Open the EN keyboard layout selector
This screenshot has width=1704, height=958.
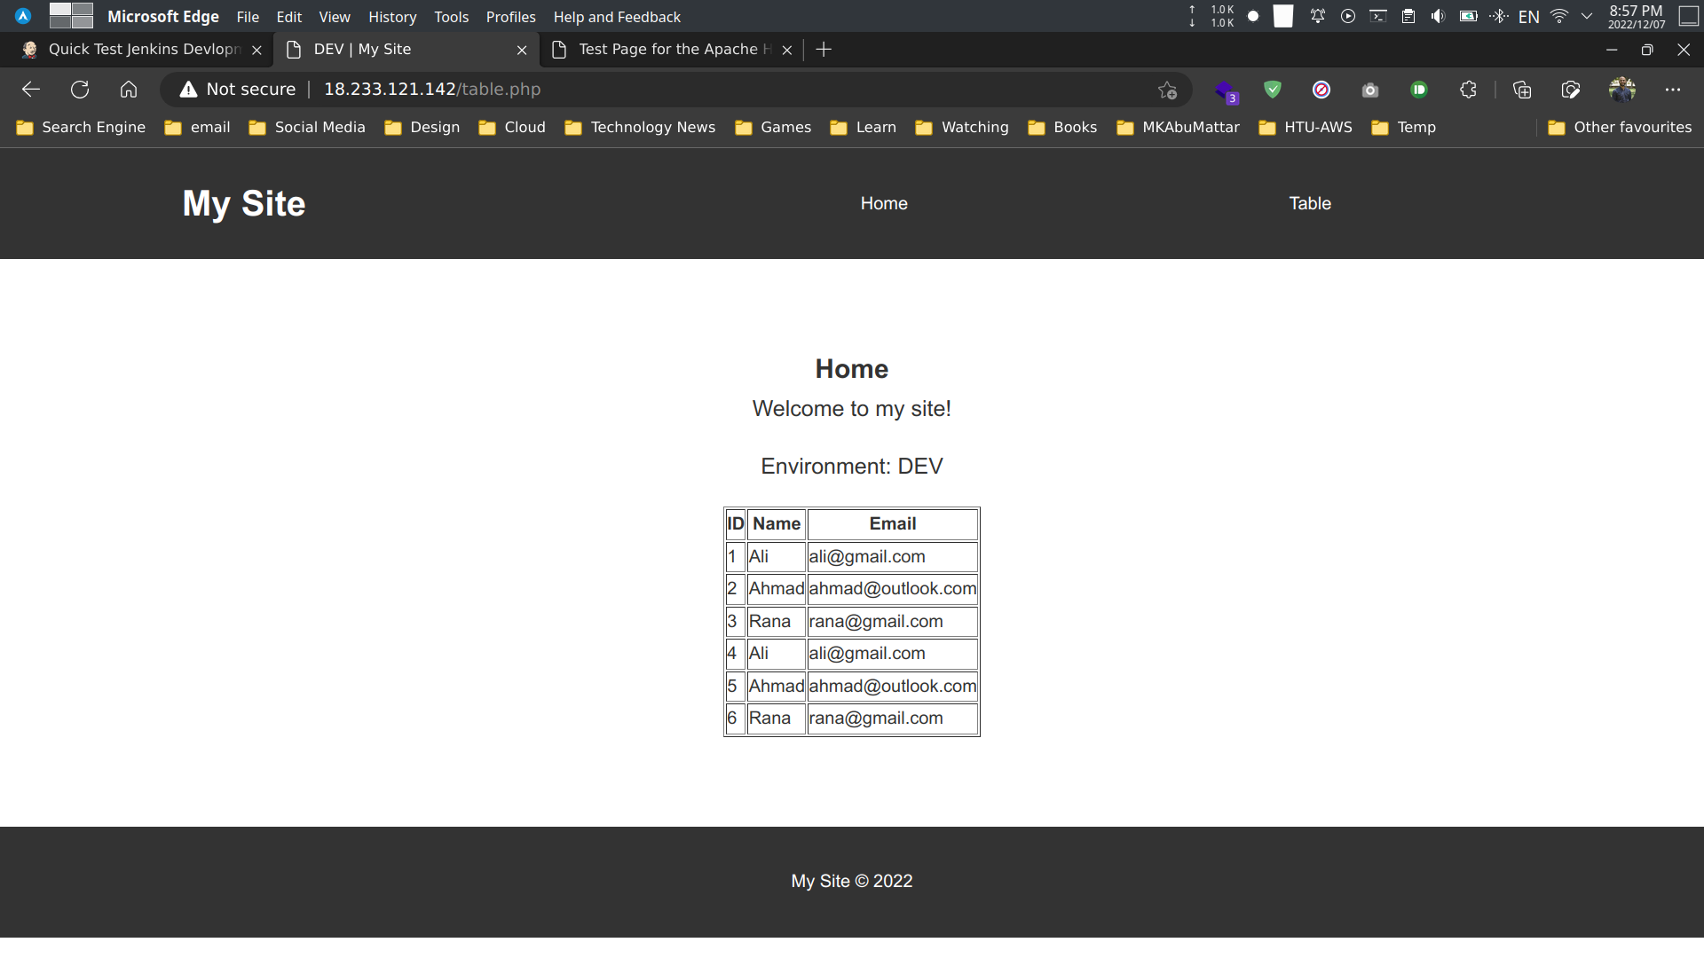click(1529, 15)
